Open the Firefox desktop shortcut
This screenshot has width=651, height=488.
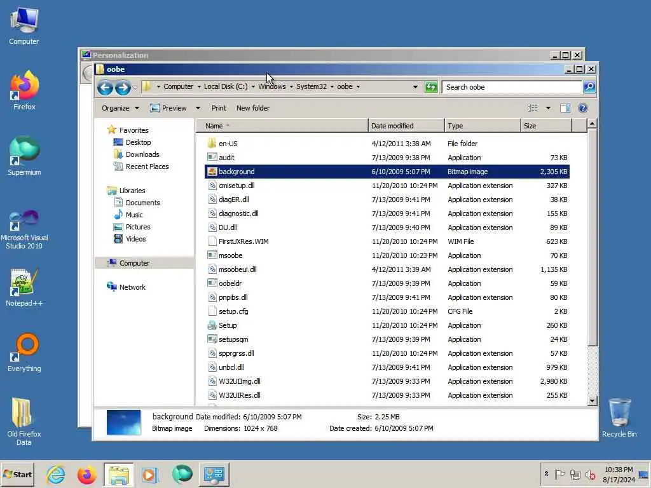(x=24, y=90)
